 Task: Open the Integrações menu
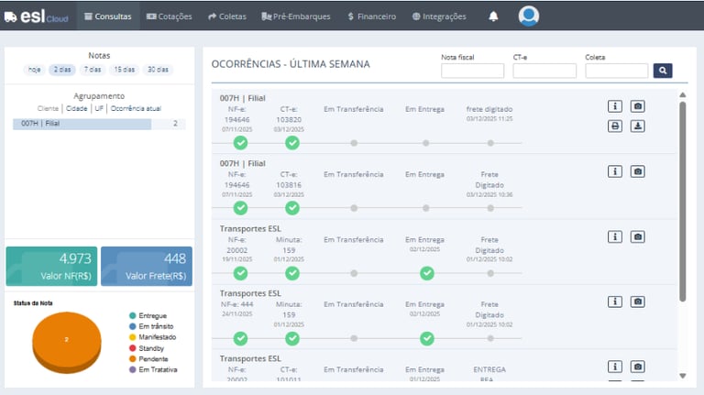pos(439,16)
